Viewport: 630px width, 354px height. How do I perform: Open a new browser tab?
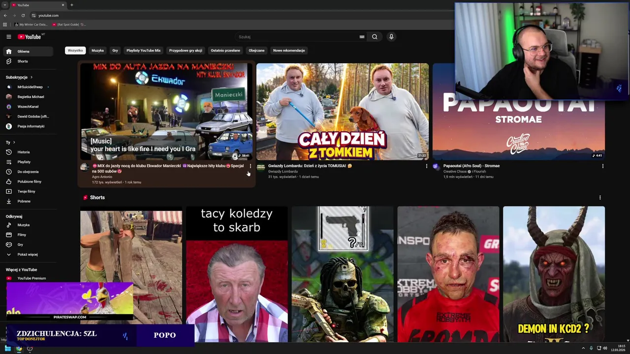click(72, 5)
